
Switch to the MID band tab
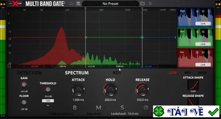(x=187, y=73)
